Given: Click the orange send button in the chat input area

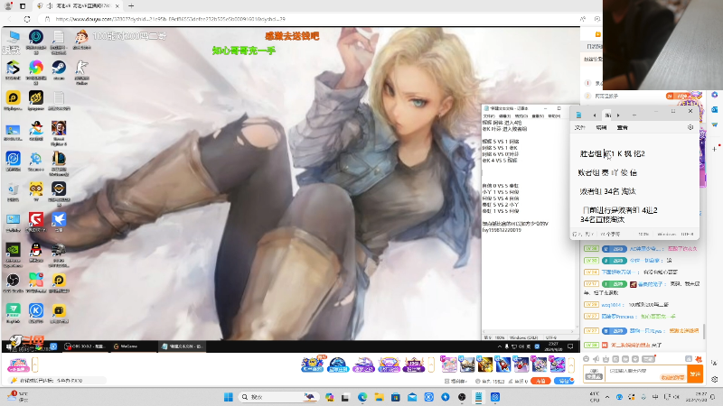Looking at the screenshot, I should pos(695,374).
